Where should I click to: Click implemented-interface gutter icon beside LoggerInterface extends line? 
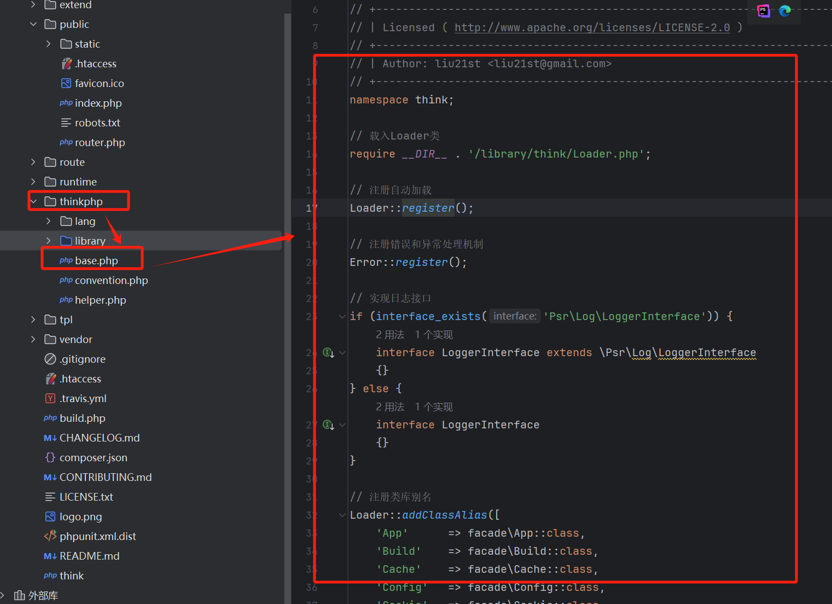(x=328, y=353)
